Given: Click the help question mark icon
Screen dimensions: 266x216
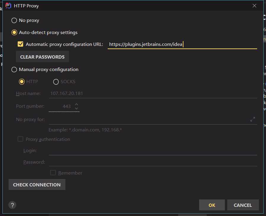Looking at the screenshot, I should click(x=12, y=205).
